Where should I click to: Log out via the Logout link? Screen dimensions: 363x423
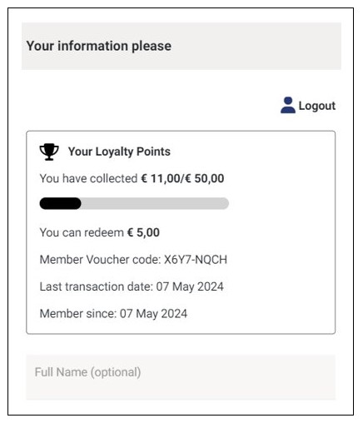point(308,106)
